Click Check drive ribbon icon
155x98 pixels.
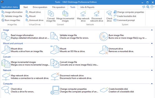pyautogui.click(x=109, y=13)
